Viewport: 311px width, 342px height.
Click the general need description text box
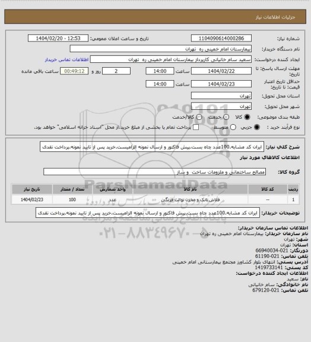(x=152, y=147)
